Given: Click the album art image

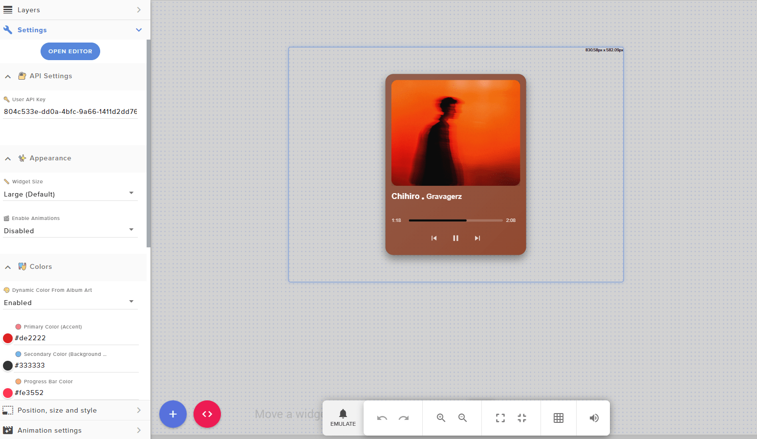Looking at the screenshot, I should (456, 133).
